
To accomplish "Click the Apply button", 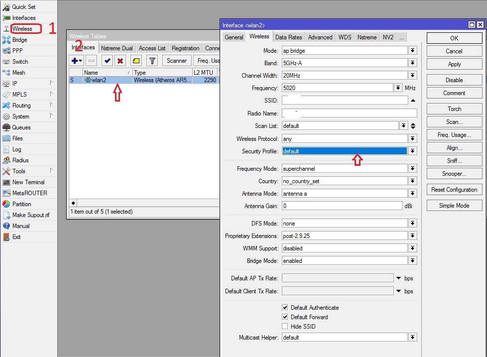I will tap(454, 64).
